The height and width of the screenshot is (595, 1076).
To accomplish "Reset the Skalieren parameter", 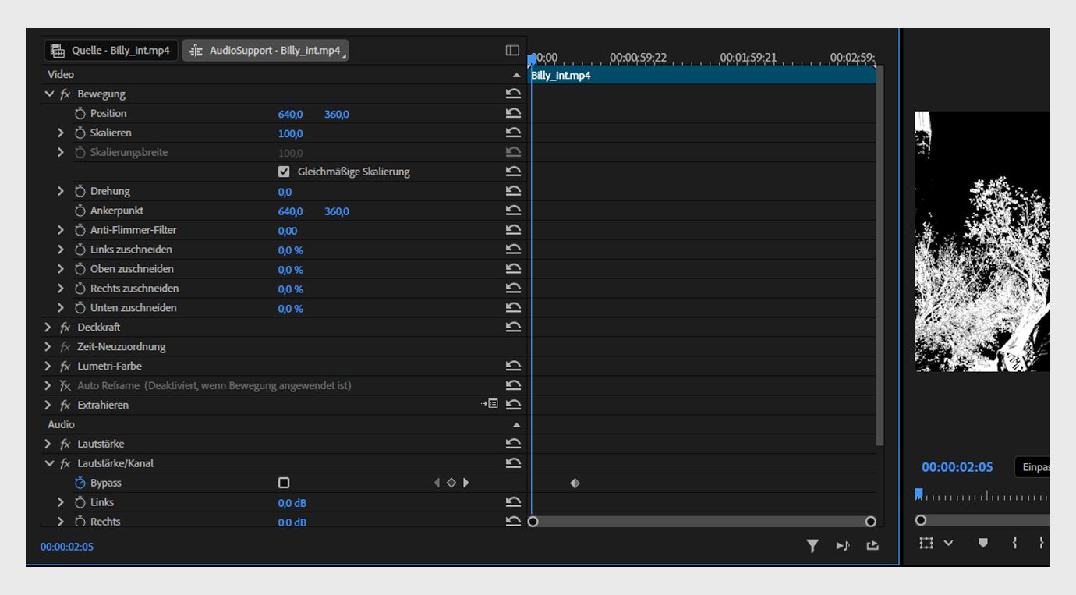I will click(x=513, y=133).
